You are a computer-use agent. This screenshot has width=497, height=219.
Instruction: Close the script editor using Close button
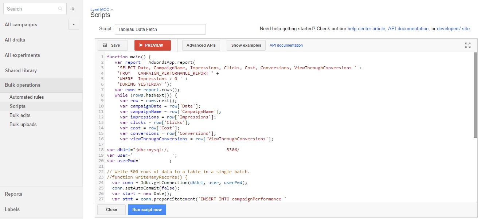coord(111,210)
